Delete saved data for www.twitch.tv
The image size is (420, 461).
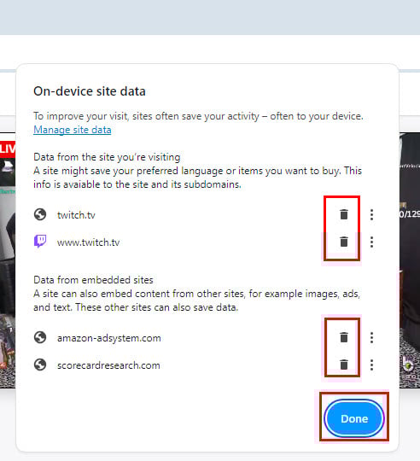[x=343, y=242]
